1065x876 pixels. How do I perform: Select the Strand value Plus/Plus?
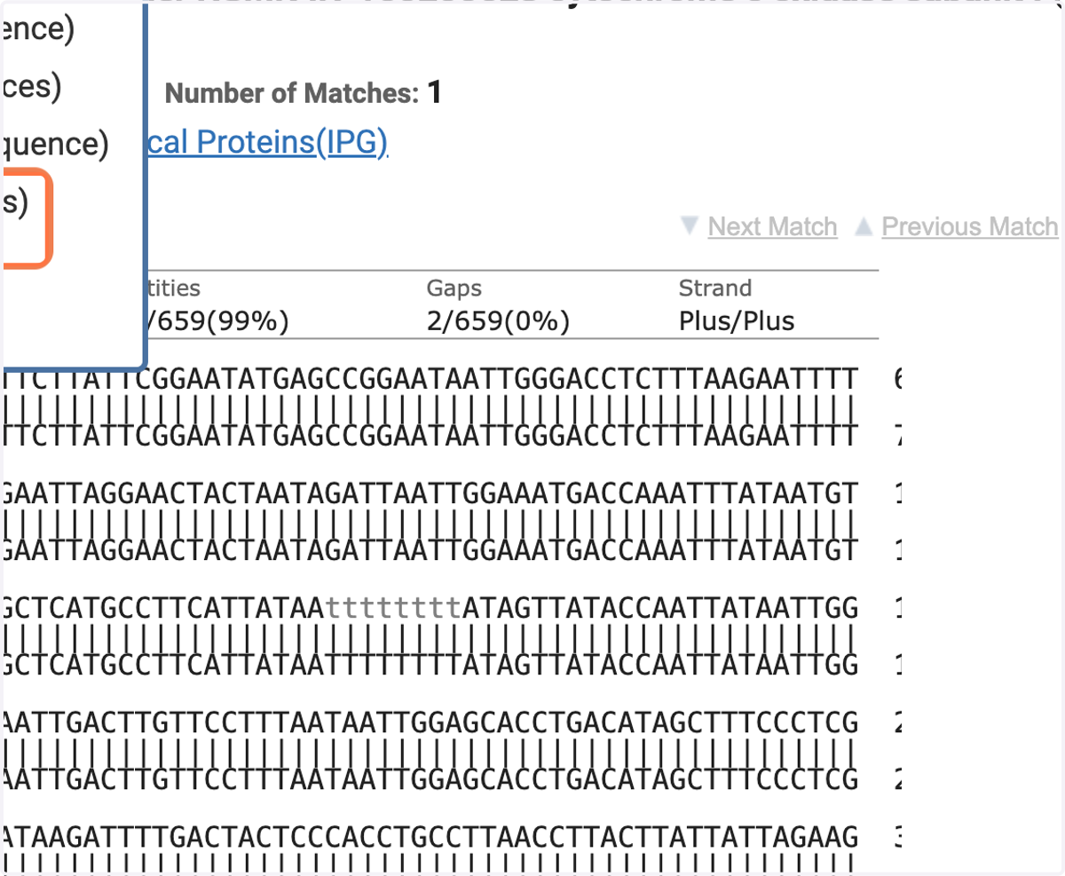737,320
